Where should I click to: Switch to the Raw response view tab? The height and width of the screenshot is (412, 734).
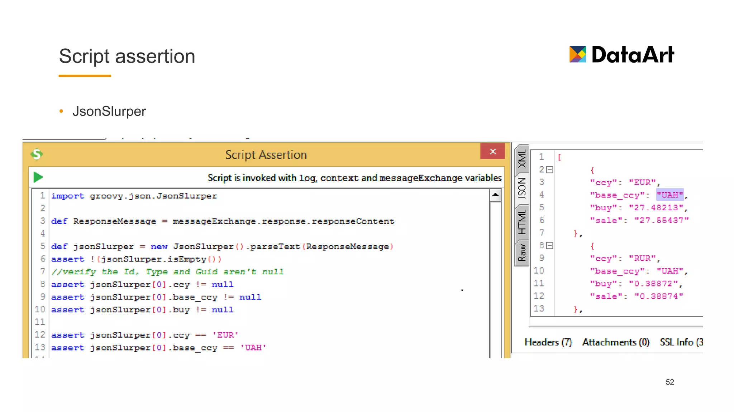522,252
